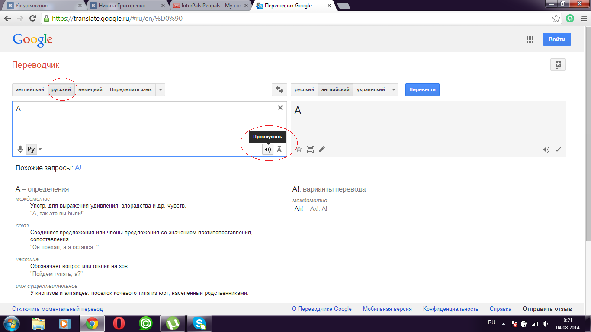This screenshot has height=332, width=591.
Task: Set target language to русский
Action: (305, 90)
